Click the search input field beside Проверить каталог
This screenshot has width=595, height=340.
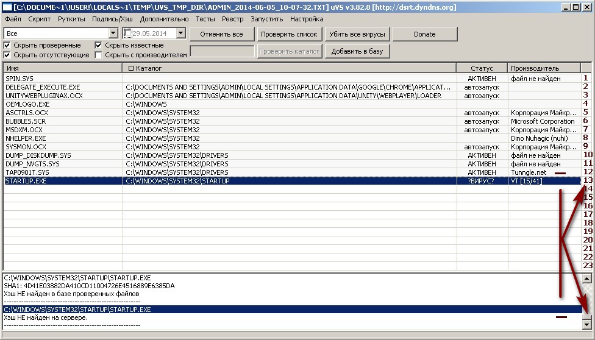pyautogui.click(x=222, y=51)
